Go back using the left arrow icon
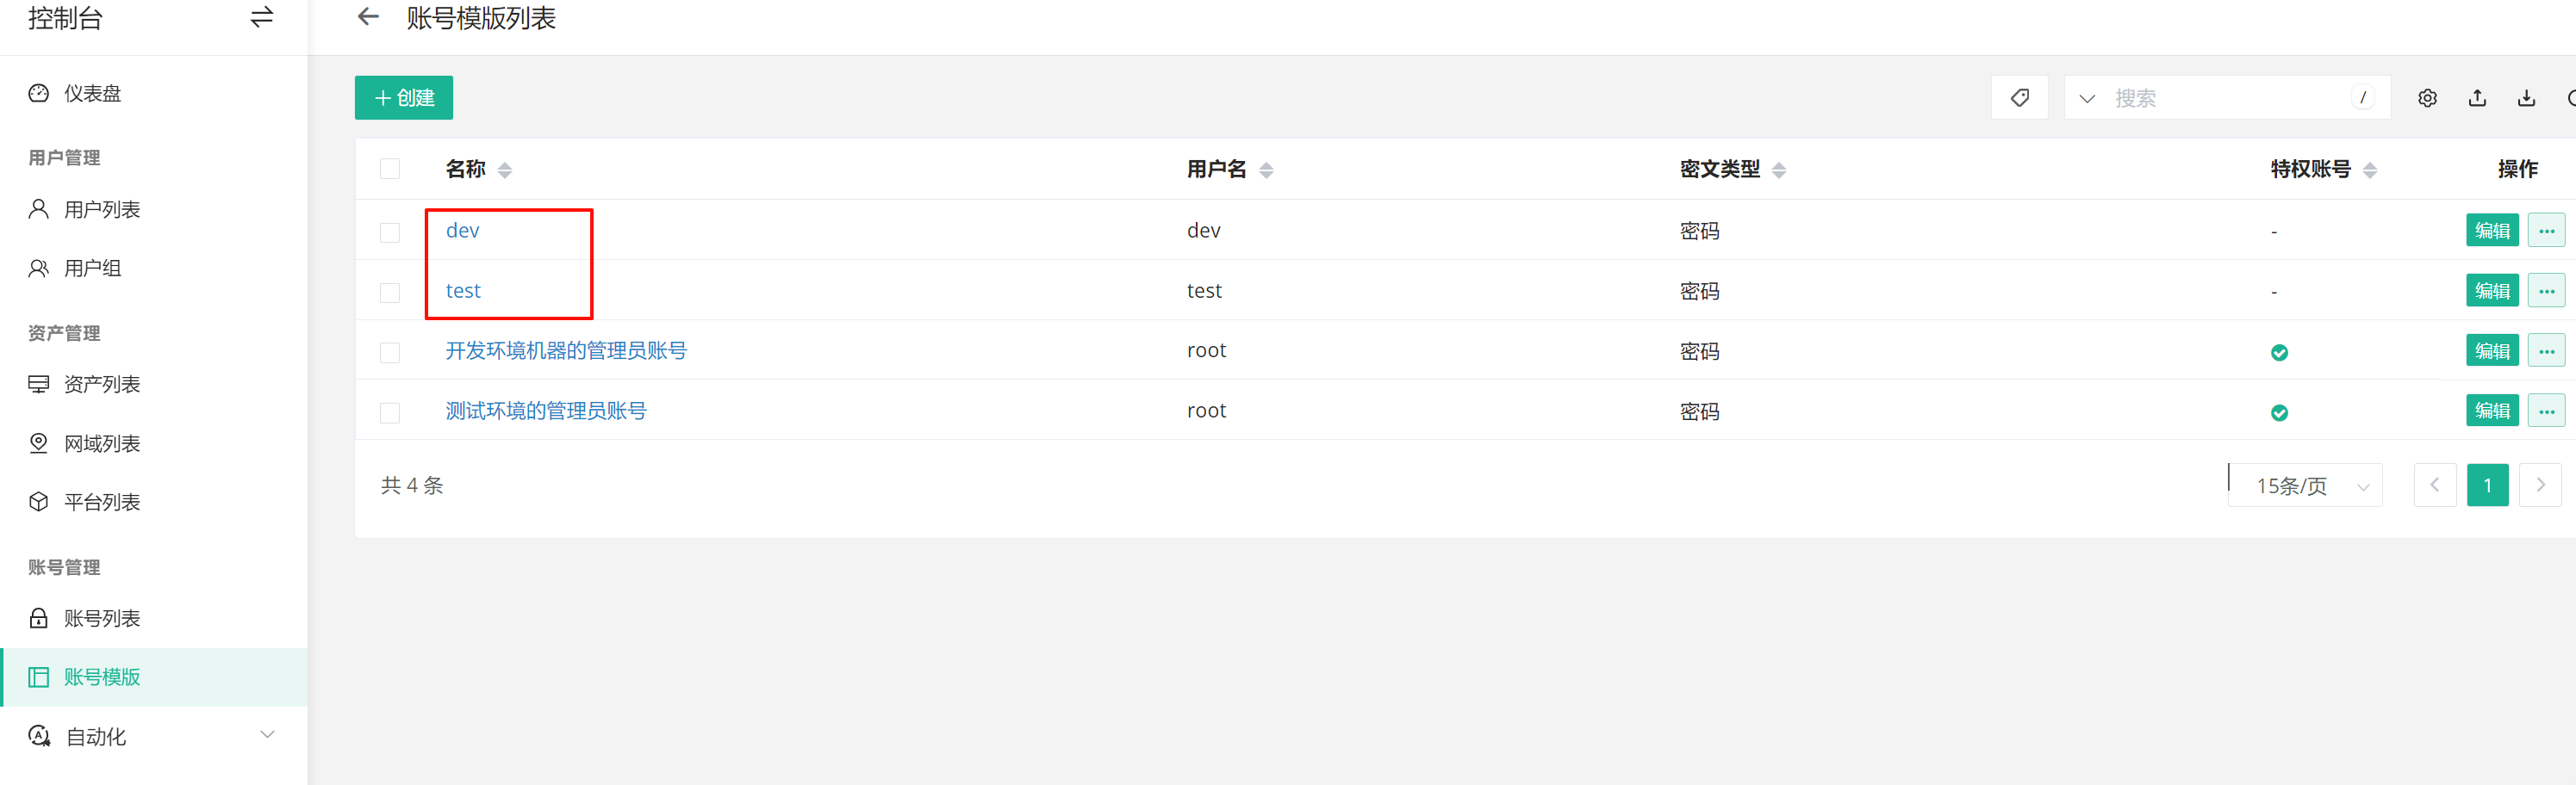 coord(369,17)
